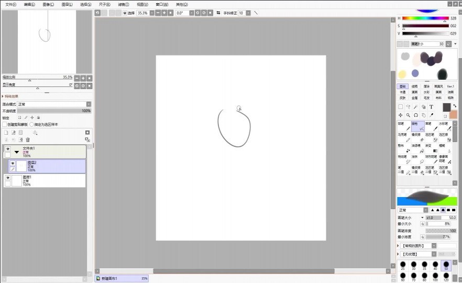Open the zoom percentage dropdown in toolbar
Viewport: 462px width, 283px height.
pos(152,13)
